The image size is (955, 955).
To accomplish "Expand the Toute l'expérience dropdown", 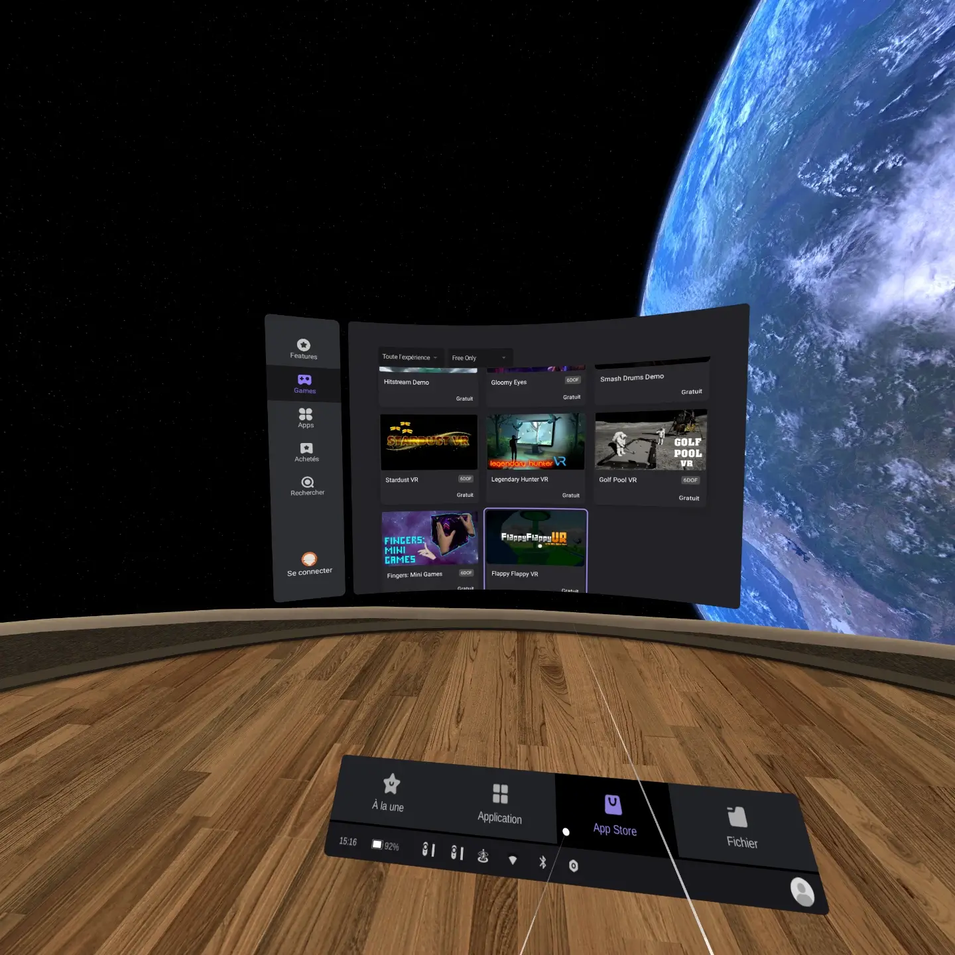I will tap(409, 357).
